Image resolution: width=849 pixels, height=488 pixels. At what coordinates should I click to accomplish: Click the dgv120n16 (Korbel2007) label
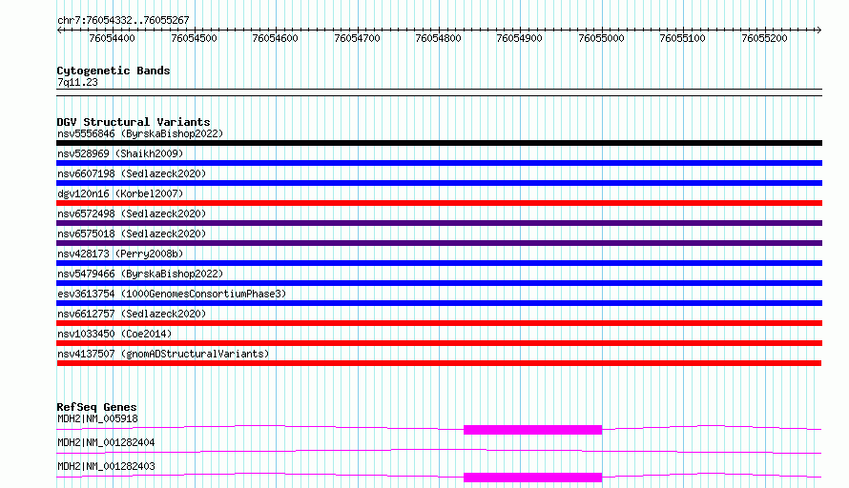tap(120, 193)
